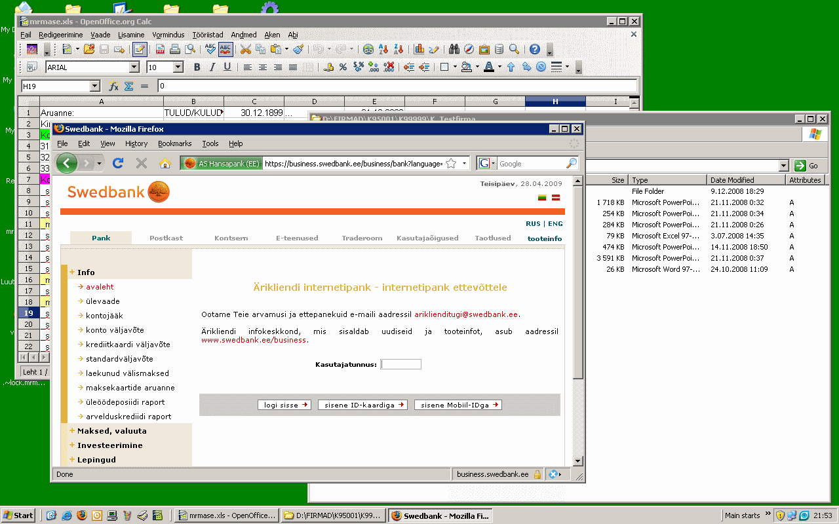Click the logi sisse button
839x524 pixels.
pyautogui.click(x=284, y=405)
